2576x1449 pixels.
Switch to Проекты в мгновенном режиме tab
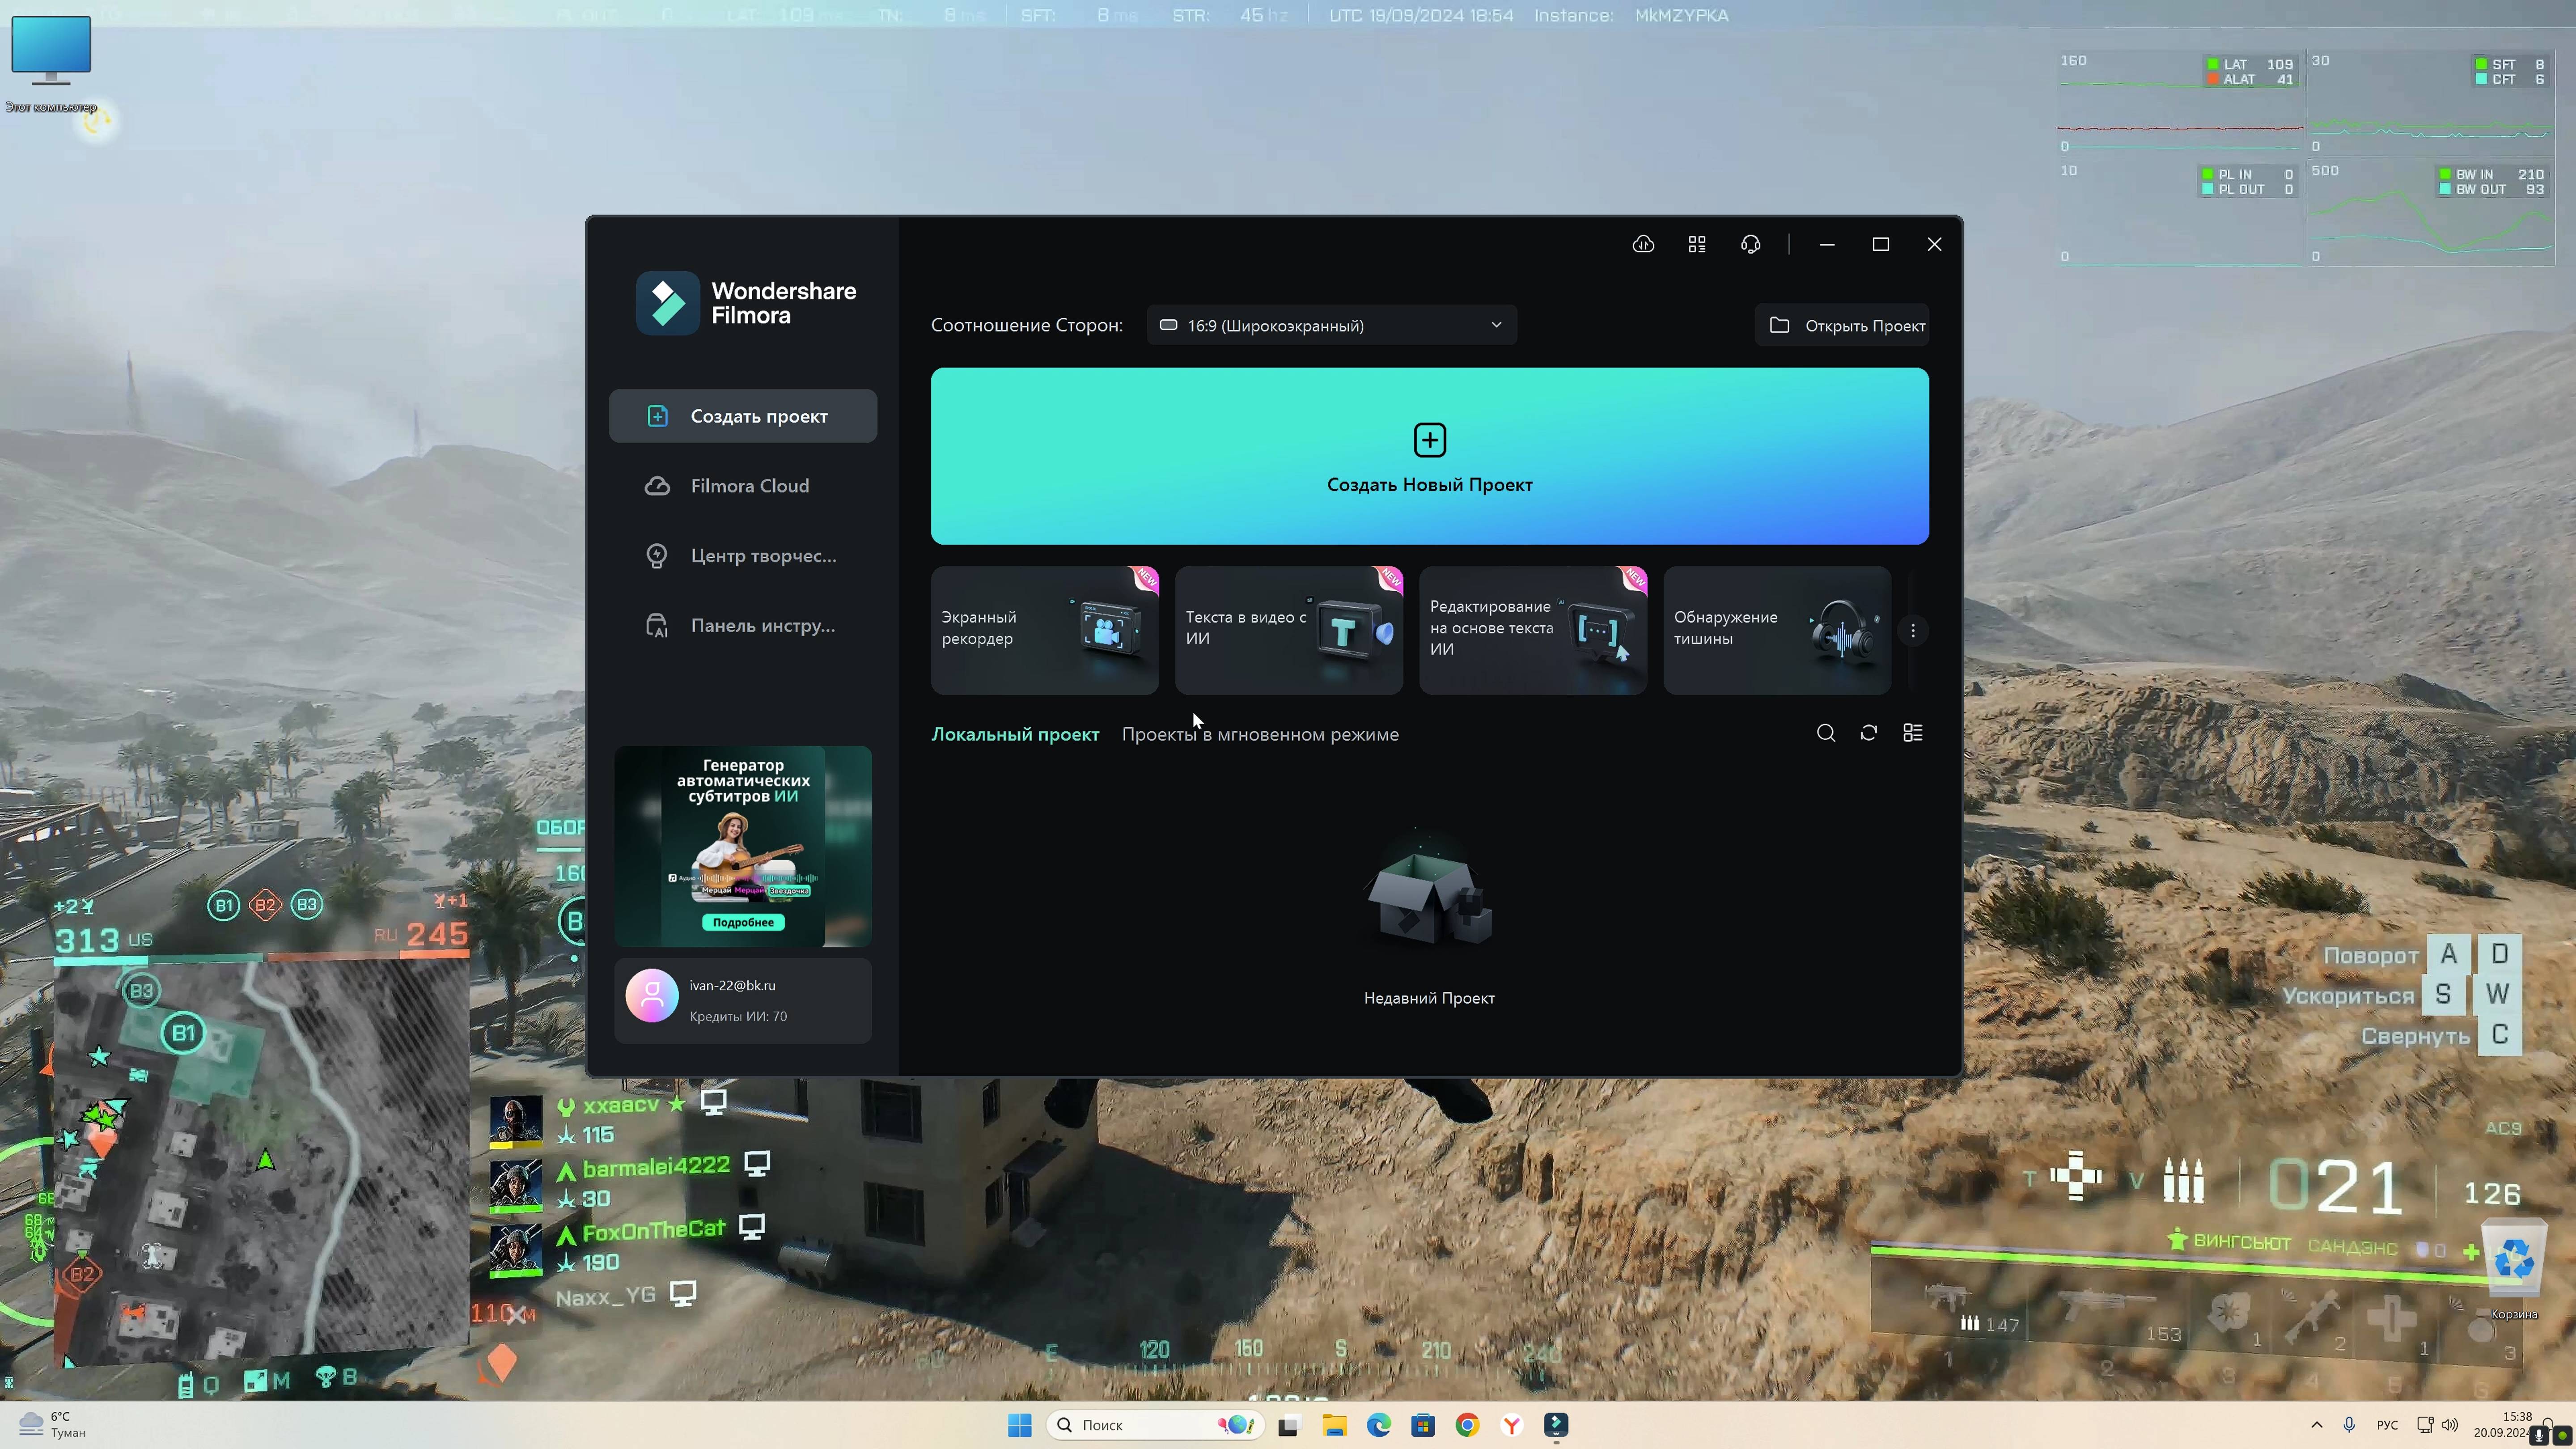tap(1260, 734)
